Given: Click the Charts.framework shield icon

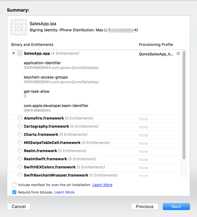Looking at the screenshot, I should (20, 135).
